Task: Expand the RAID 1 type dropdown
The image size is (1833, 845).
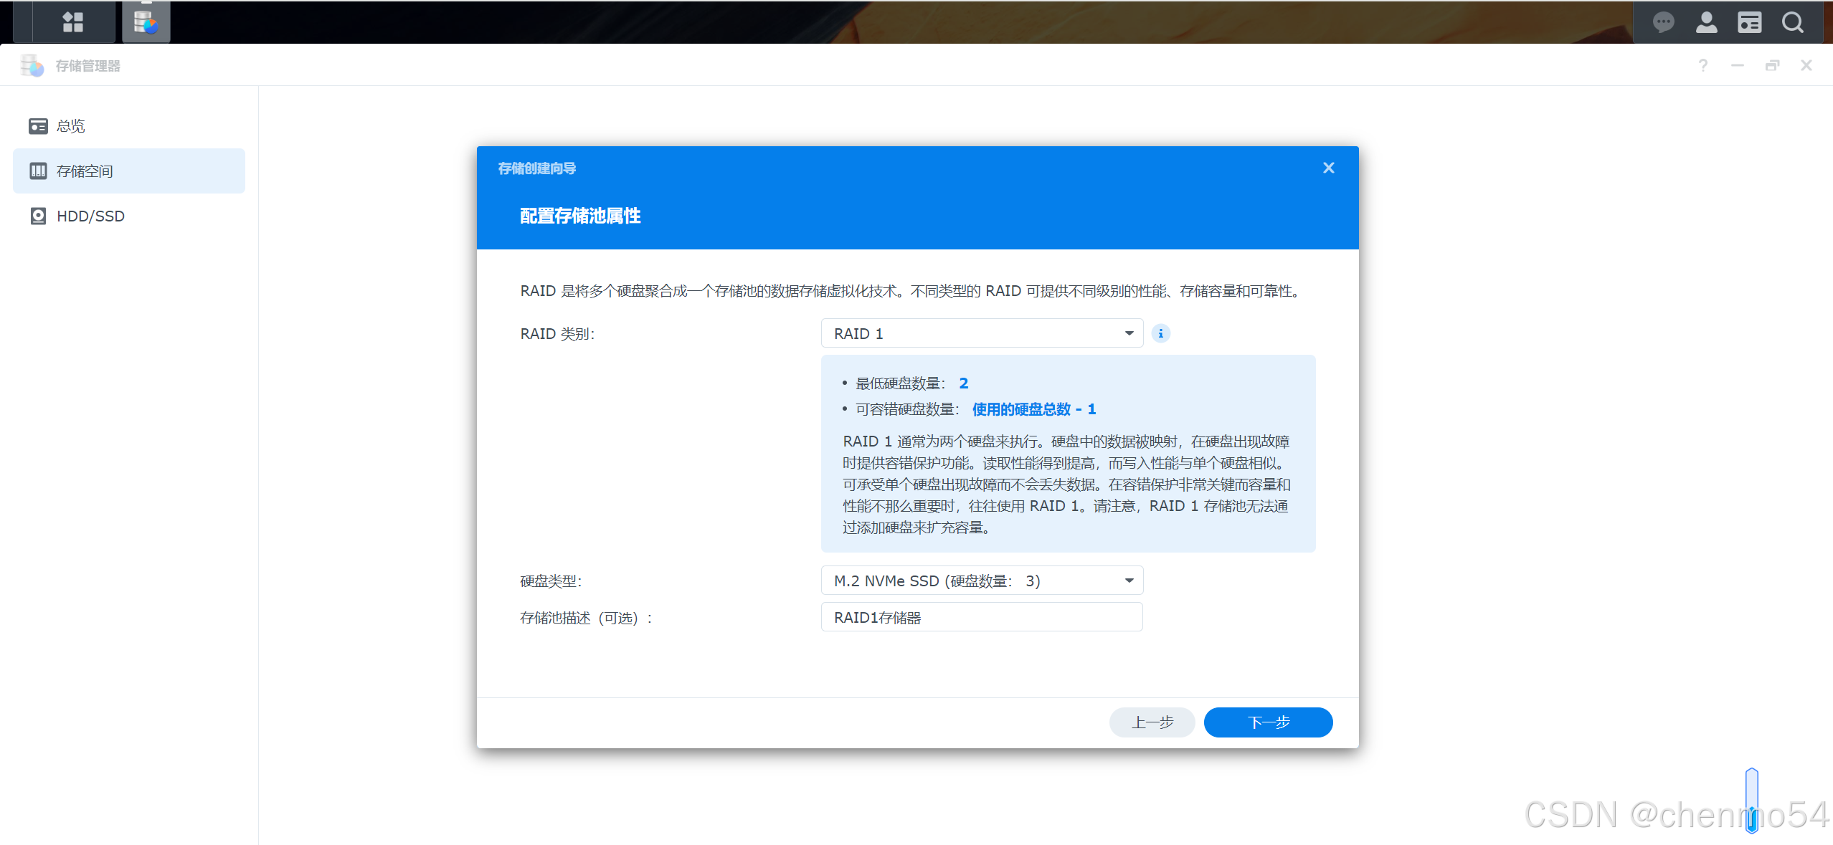Action: [981, 333]
